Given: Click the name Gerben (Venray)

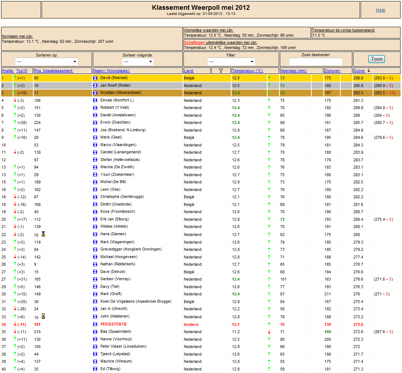Looking at the screenshot, I should tap(115, 279).
